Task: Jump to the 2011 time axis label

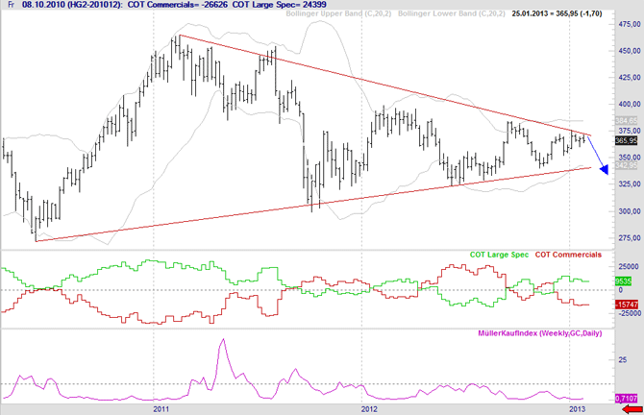Action: (161, 408)
